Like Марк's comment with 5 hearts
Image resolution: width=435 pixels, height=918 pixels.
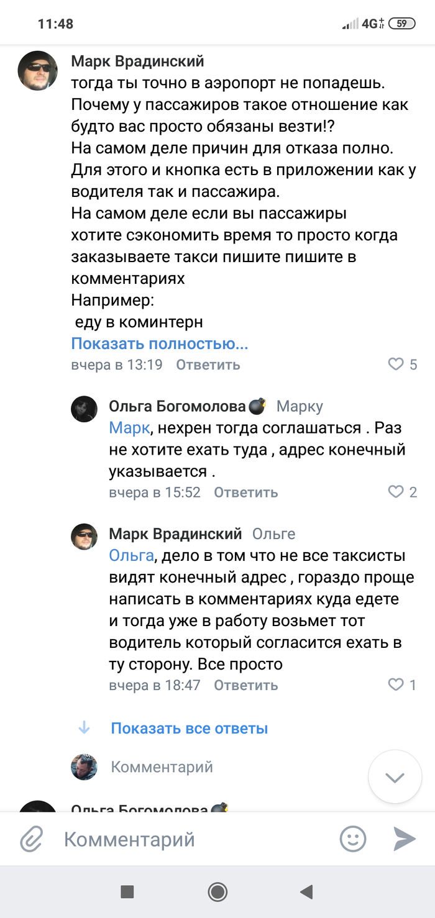(396, 365)
